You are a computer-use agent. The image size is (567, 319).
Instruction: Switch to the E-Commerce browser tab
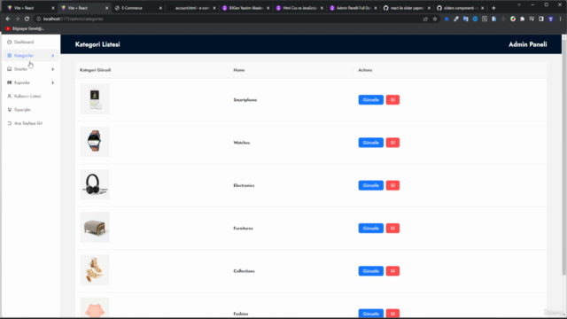(x=137, y=8)
